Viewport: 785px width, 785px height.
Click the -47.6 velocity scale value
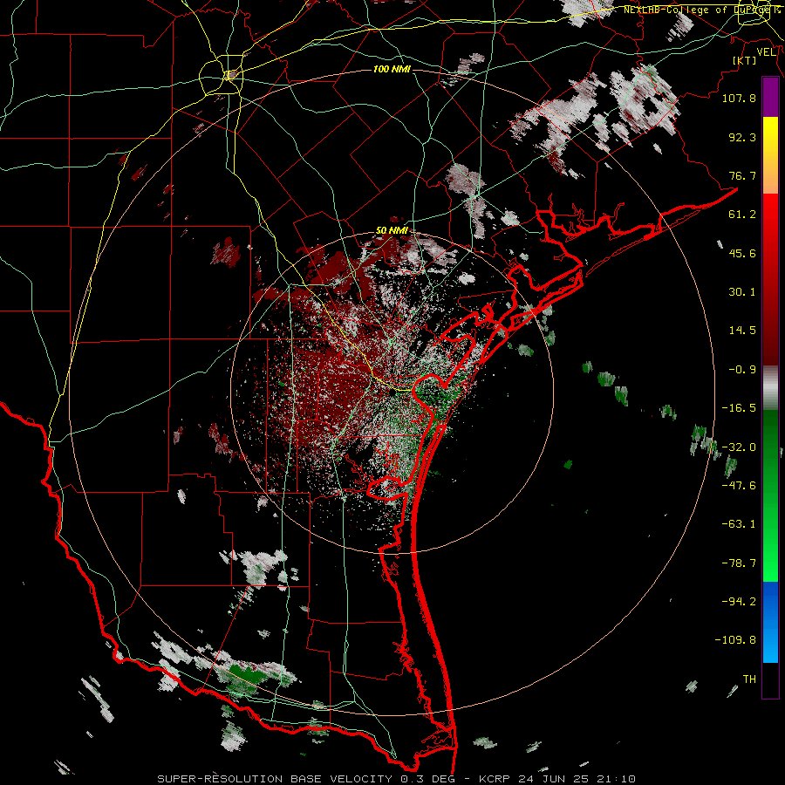[x=739, y=486]
